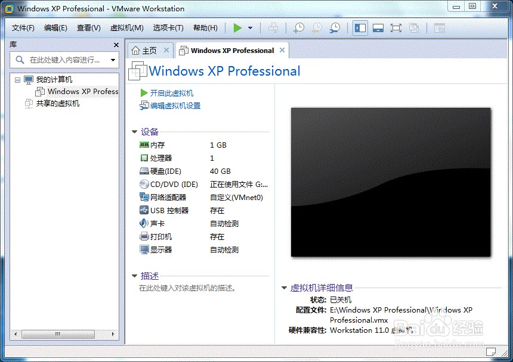
Task: Toggle the library panel visibility
Action: 361,27
